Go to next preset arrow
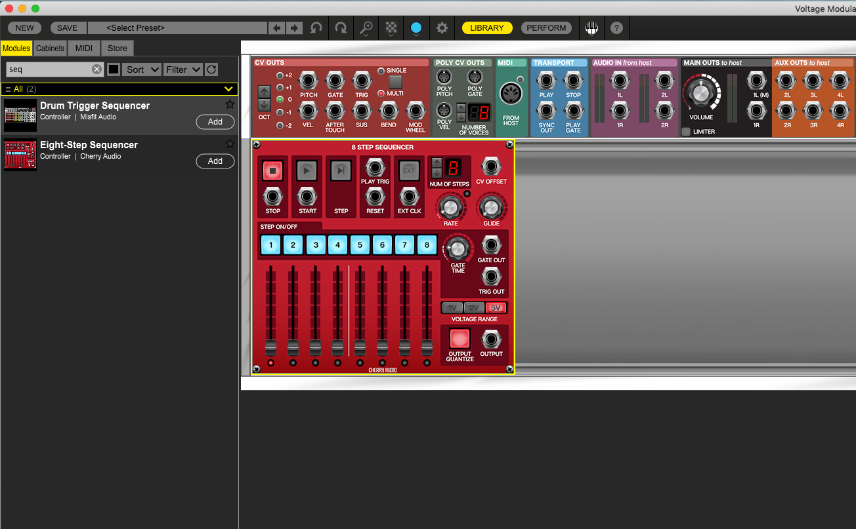Image resolution: width=856 pixels, height=529 pixels. coord(294,28)
